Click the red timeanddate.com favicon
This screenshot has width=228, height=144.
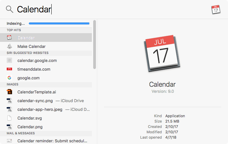click(x=9, y=69)
